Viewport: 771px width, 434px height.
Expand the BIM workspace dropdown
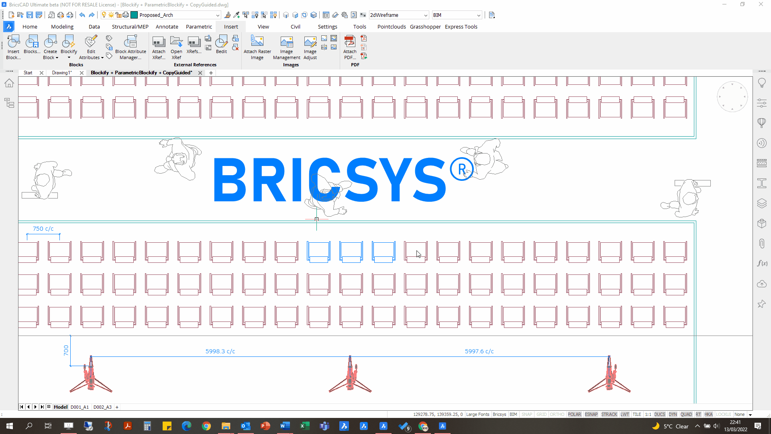(x=479, y=15)
